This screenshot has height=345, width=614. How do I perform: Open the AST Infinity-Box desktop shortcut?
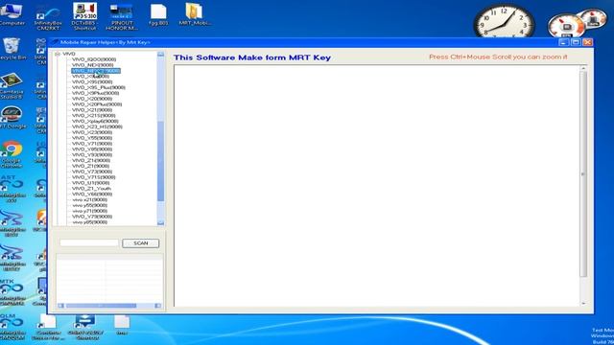click(x=12, y=189)
